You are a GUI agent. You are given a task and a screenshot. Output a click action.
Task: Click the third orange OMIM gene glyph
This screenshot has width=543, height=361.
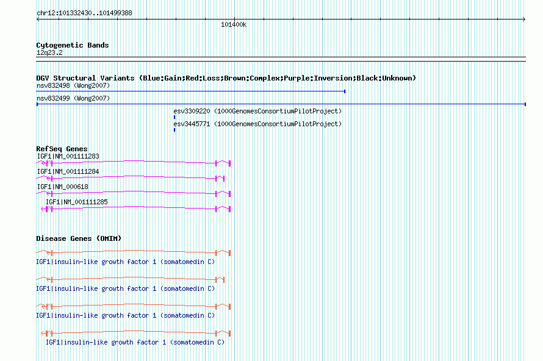click(134, 306)
